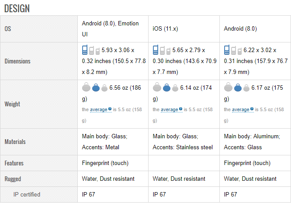Viewport: 291px width, 207px height.
Task: Open the average link below 6.56 oz
Action: [98, 109]
